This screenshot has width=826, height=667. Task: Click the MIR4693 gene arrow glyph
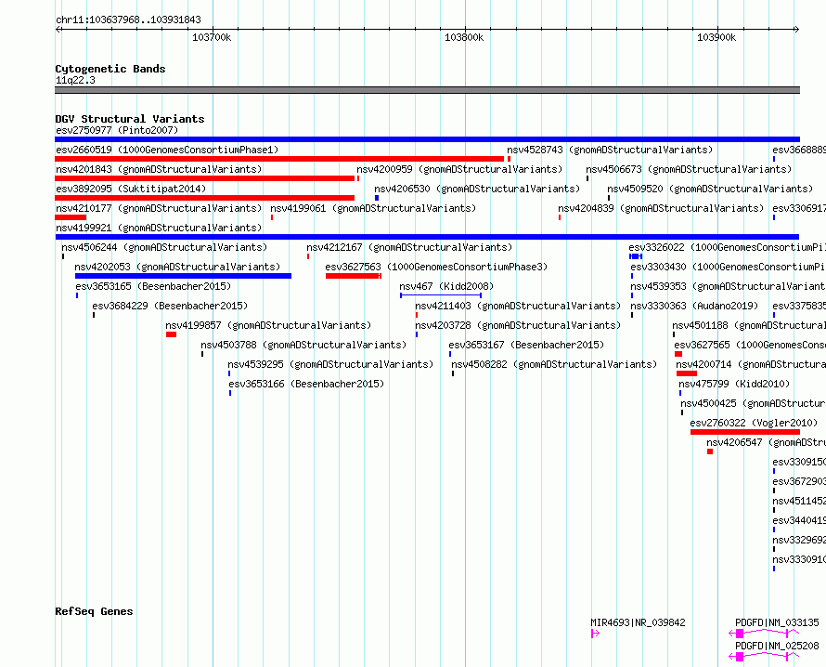pos(595,634)
